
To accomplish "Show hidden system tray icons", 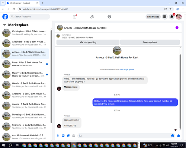I will 157,145.
